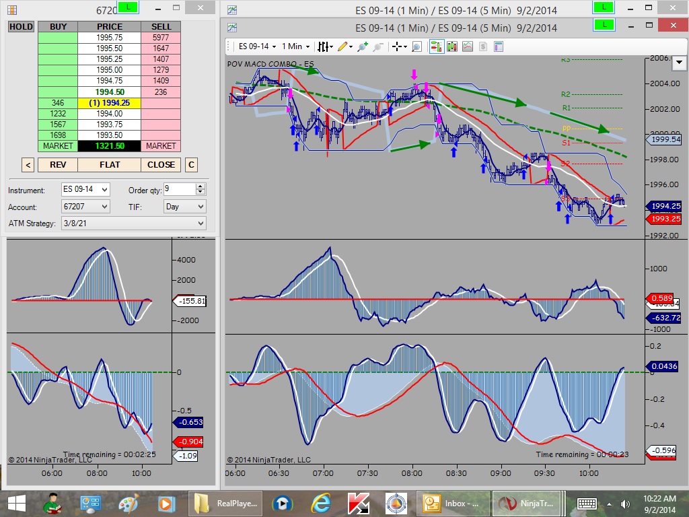Expand the pencil drawing tools dropdown arrow

(x=351, y=46)
